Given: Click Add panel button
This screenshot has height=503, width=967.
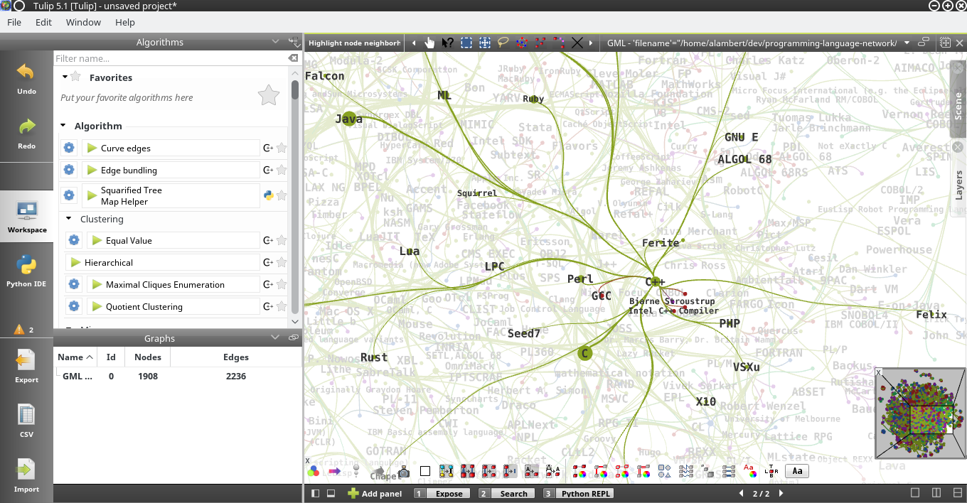Looking at the screenshot, I should click(374, 493).
